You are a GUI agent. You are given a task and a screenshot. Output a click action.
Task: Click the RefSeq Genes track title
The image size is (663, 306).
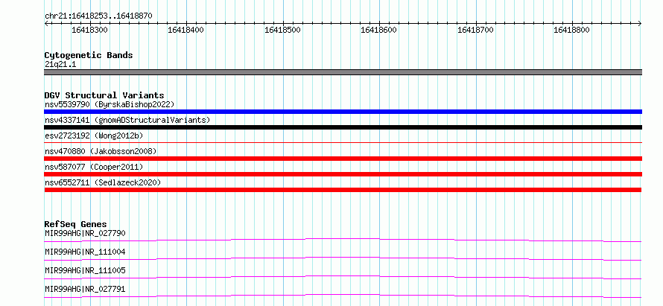coord(76,224)
